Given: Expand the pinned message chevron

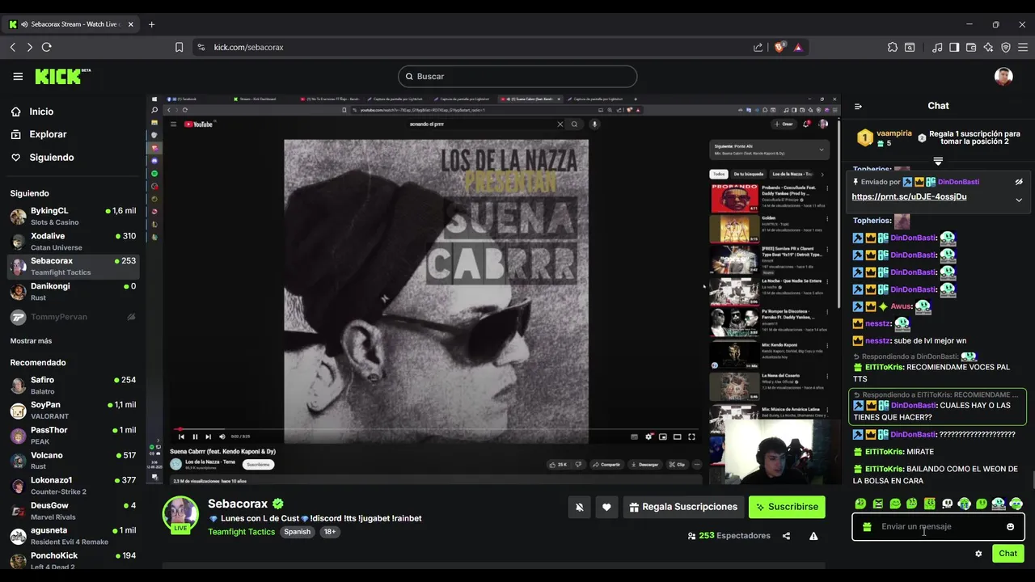Looking at the screenshot, I should pos(1019,200).
